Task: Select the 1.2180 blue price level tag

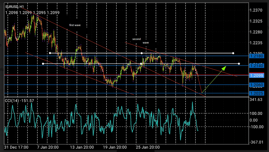Action: pos(256,56)
